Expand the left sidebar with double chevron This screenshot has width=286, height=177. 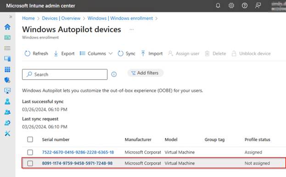tap(11, 17)
